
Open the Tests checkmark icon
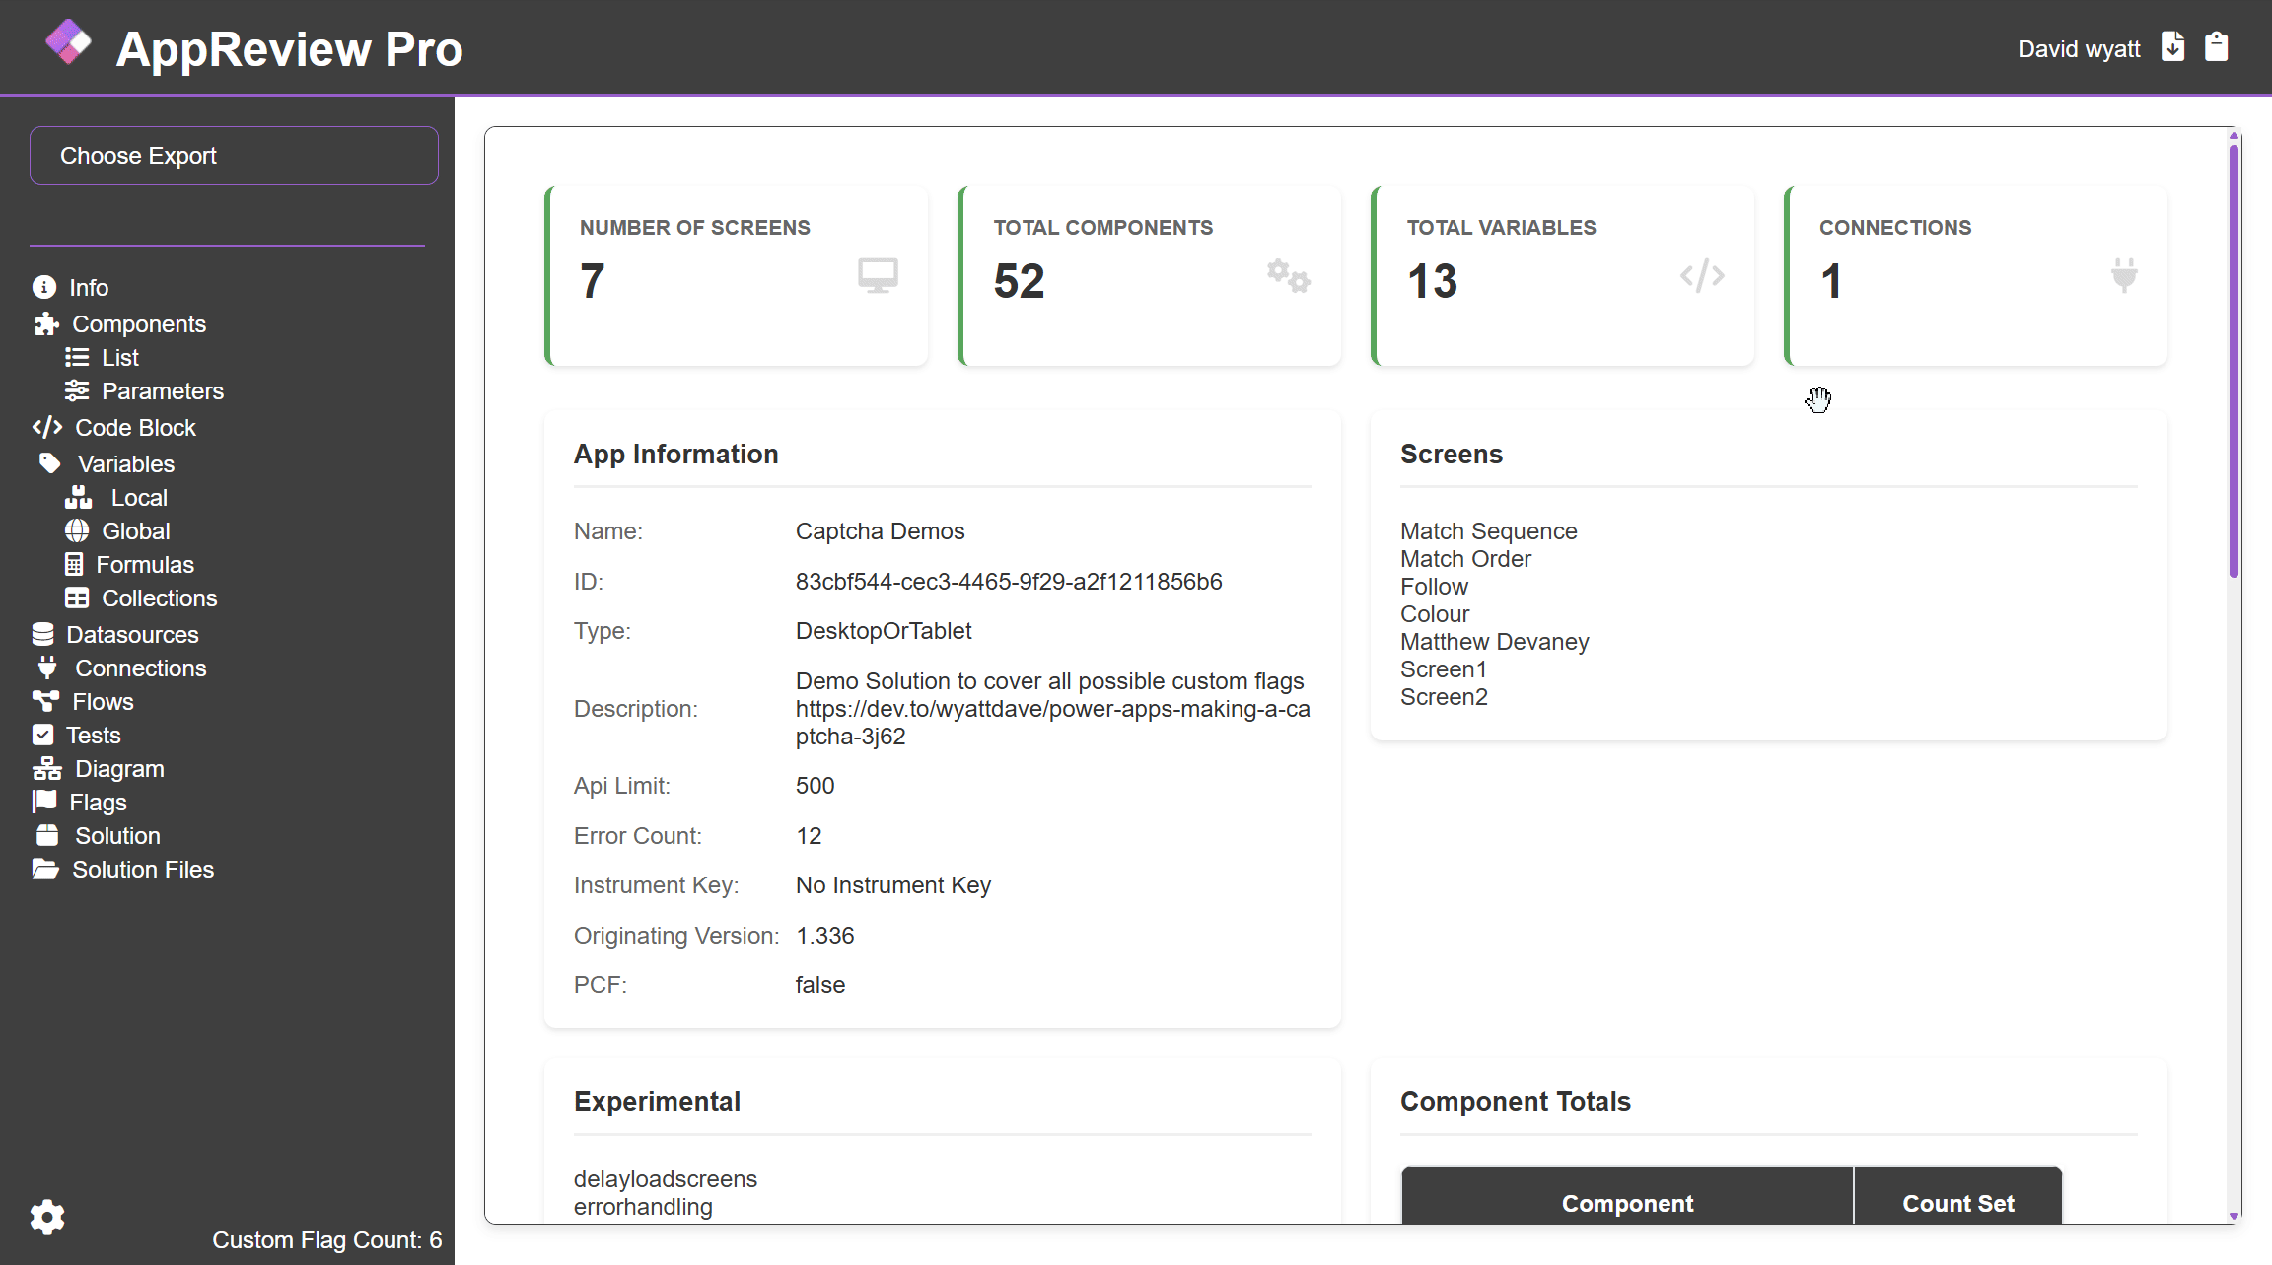(43, 734)
